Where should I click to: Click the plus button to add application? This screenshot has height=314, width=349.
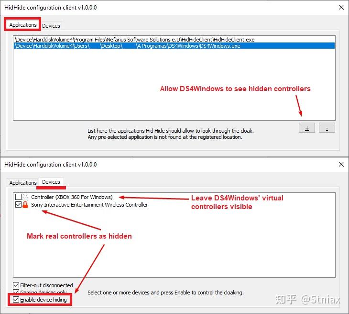(307, 128)
